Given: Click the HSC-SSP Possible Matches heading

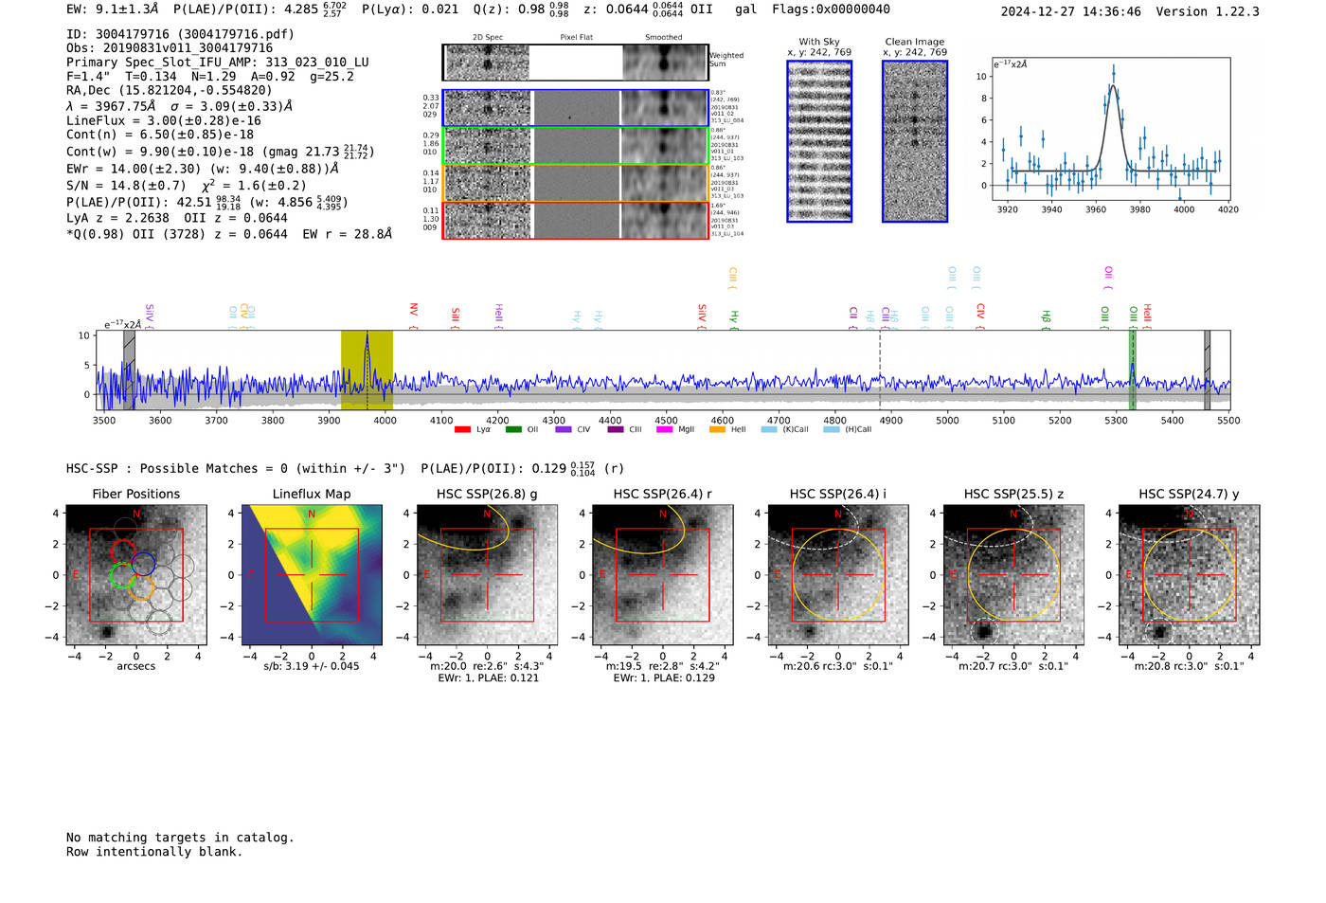Looking at the screenshot, I should click(x=236, y=469).
